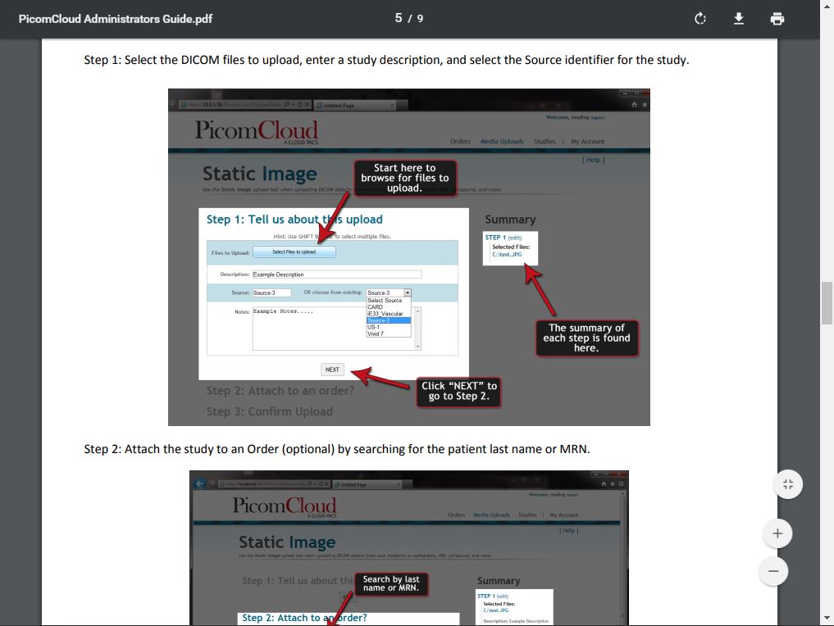Click the home icon in the embedded browser toolbar
Image resolution: width=834 pixels, height=626 pixels.
(x=633, y=105)
